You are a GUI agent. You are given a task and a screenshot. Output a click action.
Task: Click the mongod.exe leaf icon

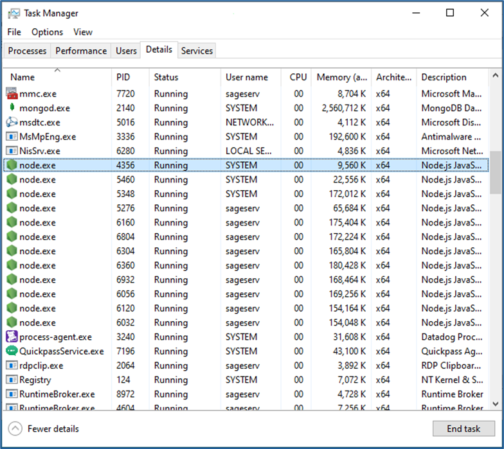click(12, 108)
